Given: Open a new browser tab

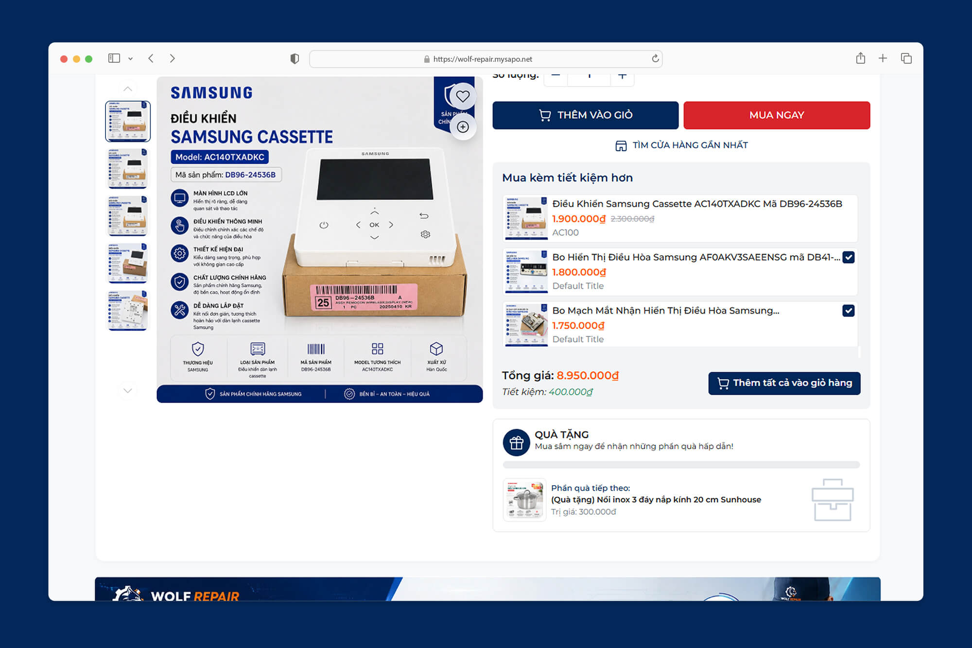Looking at the screenshot, I should coord(883,58).
